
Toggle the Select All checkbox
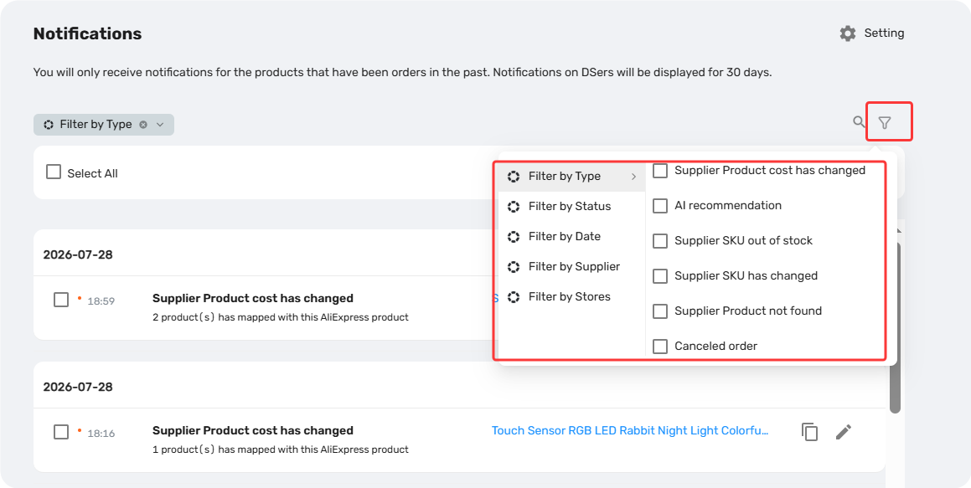click(x=54, y=172)
